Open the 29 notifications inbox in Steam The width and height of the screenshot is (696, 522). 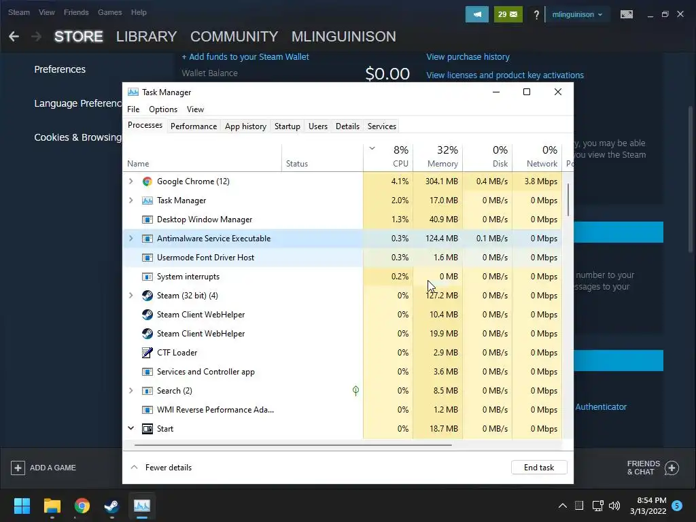(508, 14)
